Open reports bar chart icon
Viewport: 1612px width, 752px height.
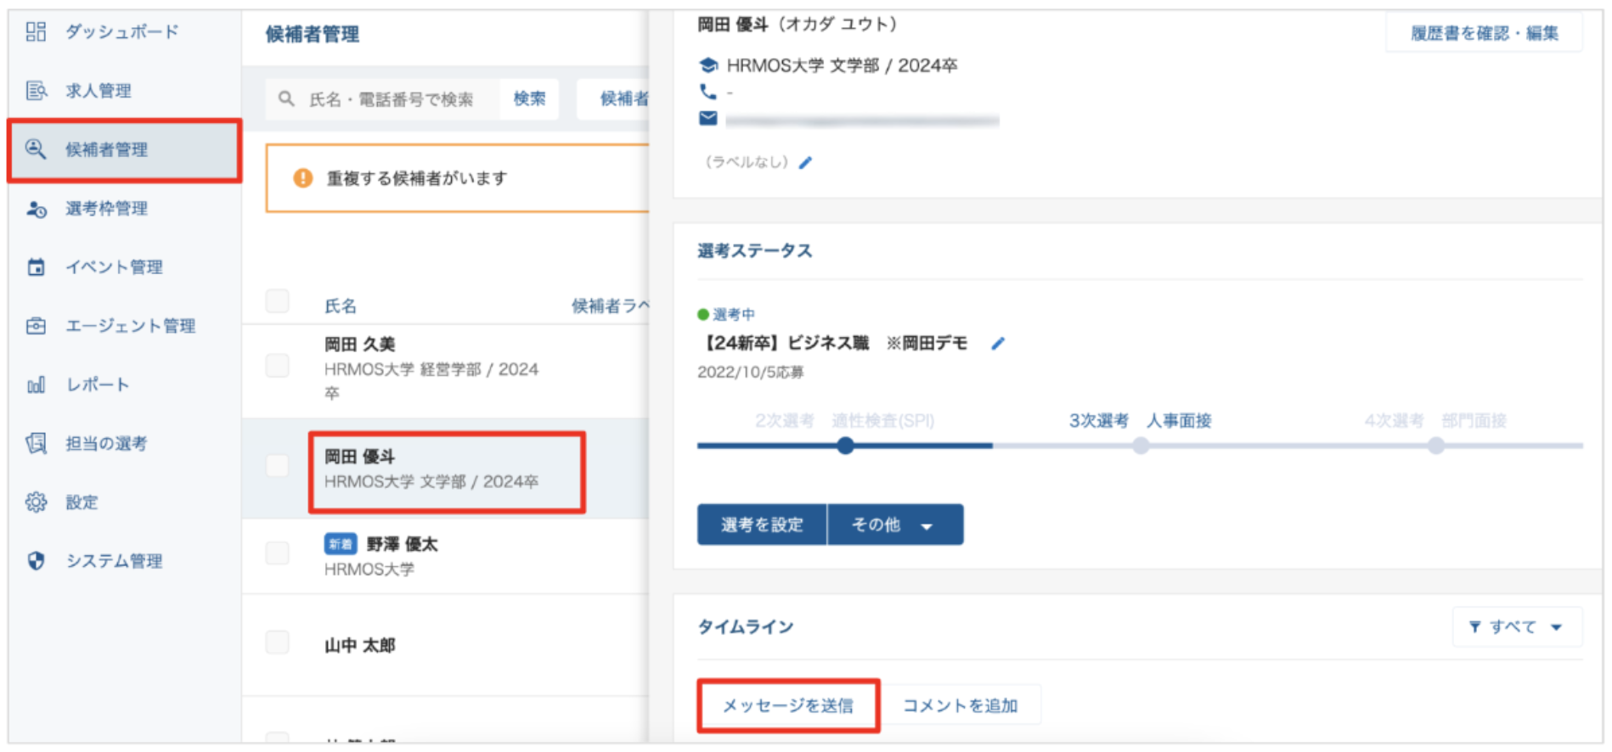pyautogui.click(x=36, y=385)
